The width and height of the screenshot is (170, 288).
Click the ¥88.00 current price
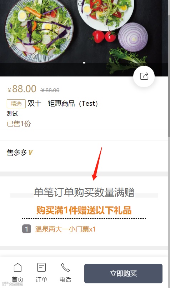click(22, 89)
